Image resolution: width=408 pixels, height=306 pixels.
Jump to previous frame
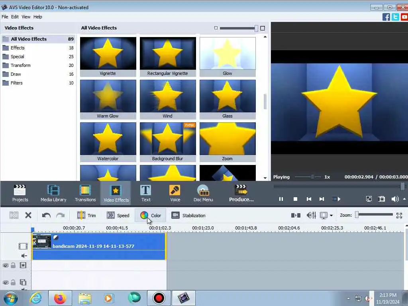[x=309, y=199]
